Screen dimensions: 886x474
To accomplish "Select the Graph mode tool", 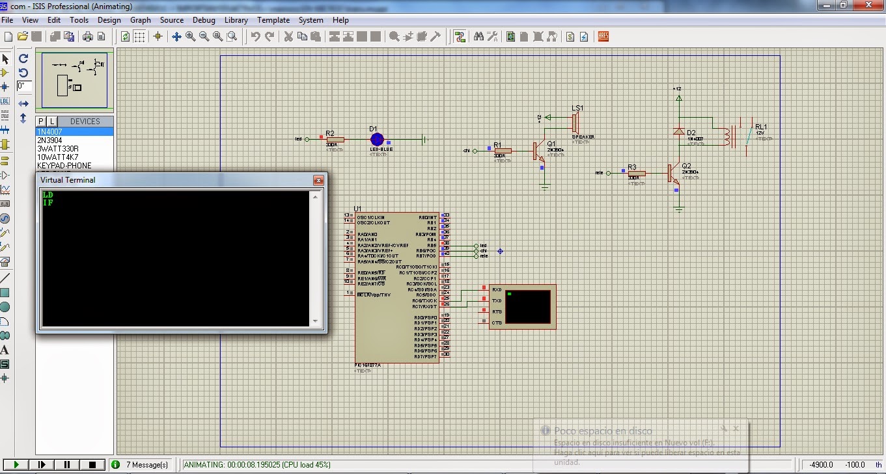I will pyautogui.click(x=6, y=188).
